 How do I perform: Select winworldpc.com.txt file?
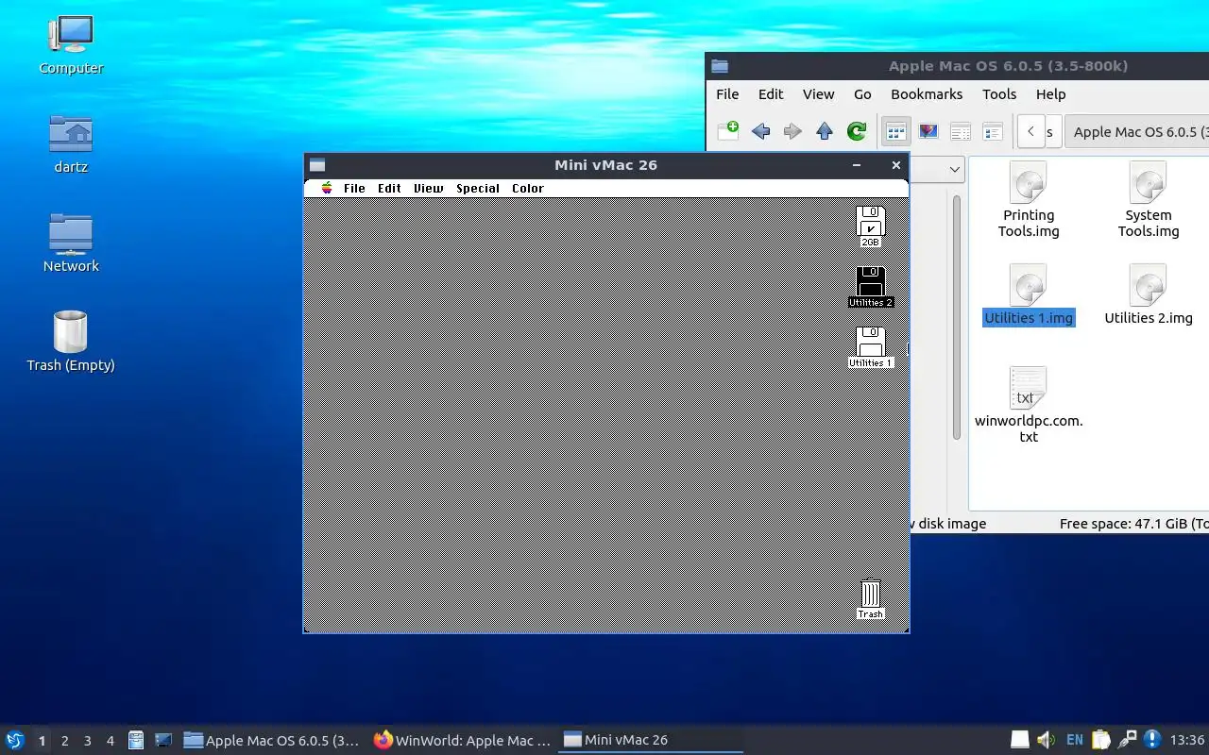(1029, 405)
